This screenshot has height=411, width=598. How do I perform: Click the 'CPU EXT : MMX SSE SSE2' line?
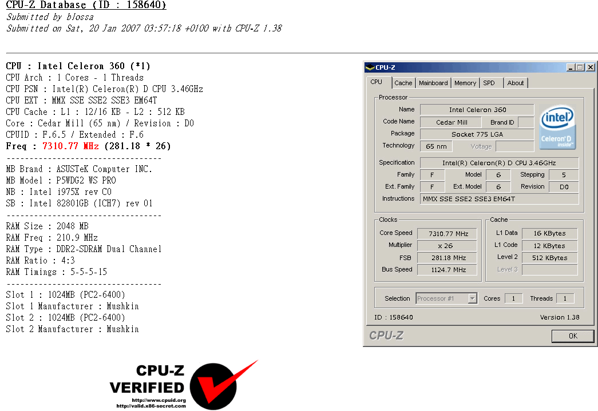[x=82, y=101]
